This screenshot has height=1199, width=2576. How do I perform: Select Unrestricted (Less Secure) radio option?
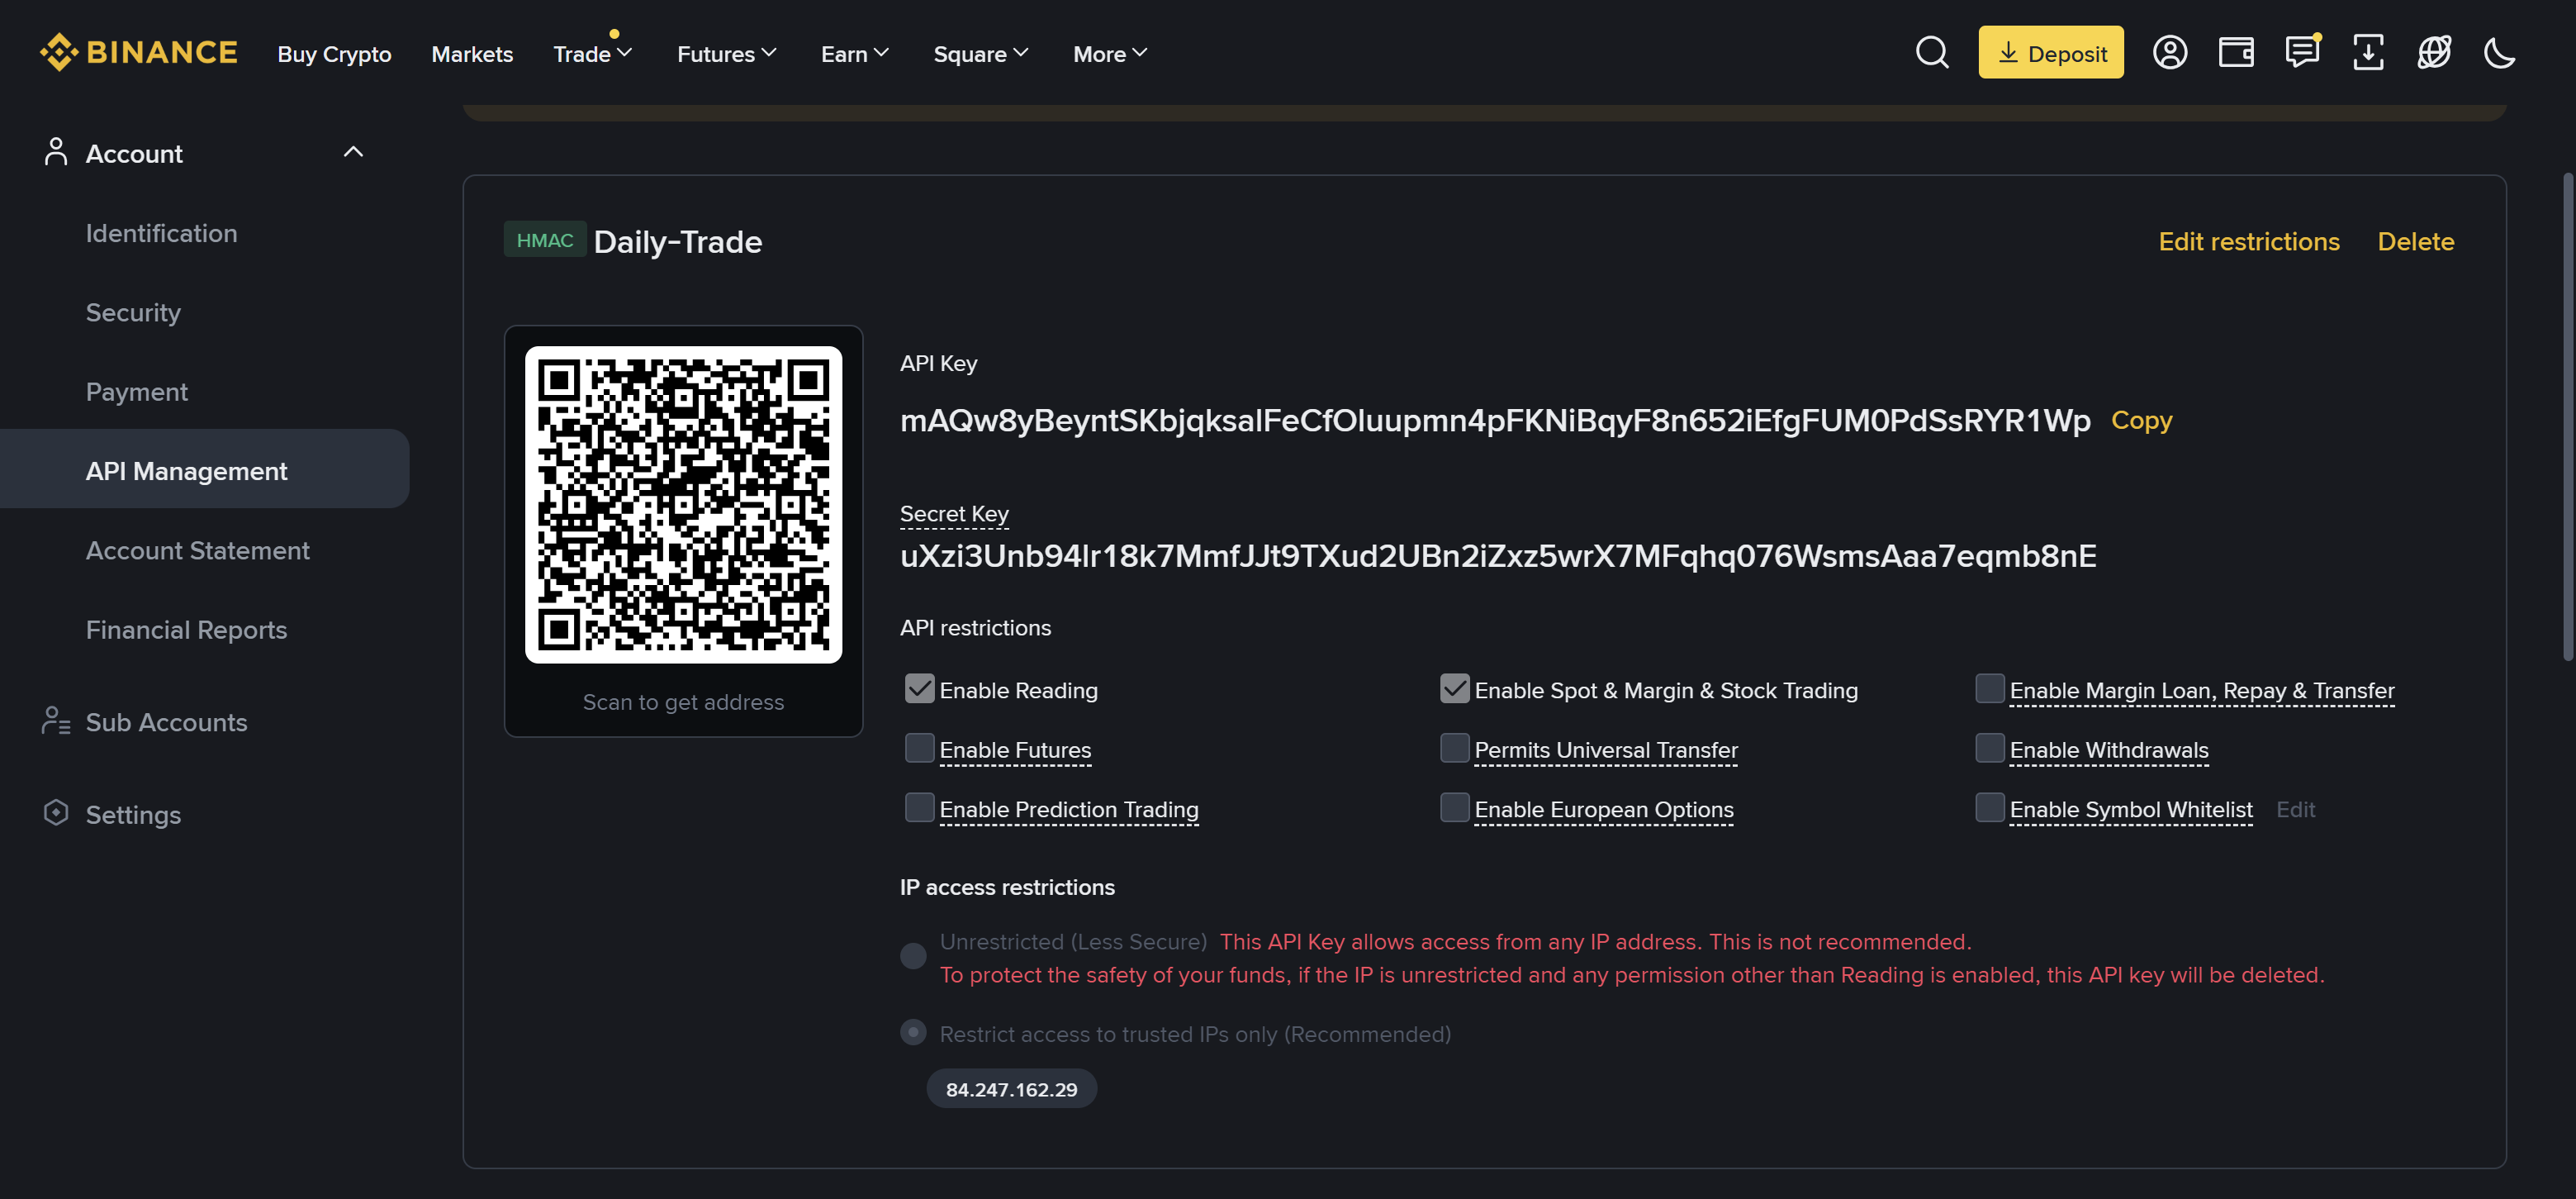(x=913, y=956)
